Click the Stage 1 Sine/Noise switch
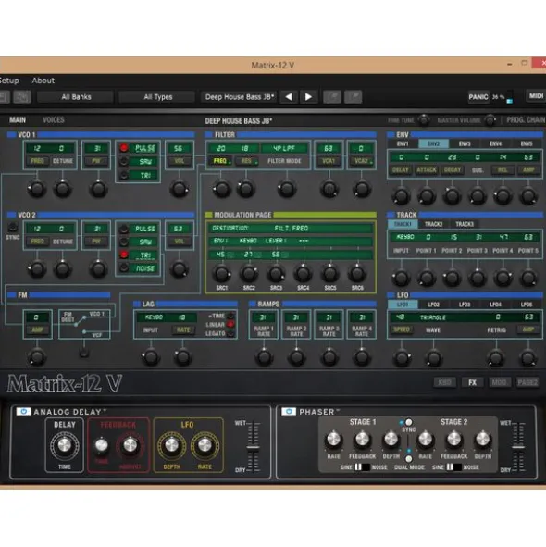Viewport: 546px width, 547px height. point(362,467)
